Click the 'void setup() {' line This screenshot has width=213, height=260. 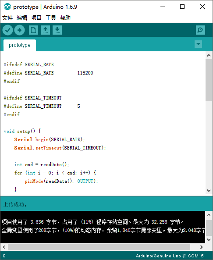22,131
